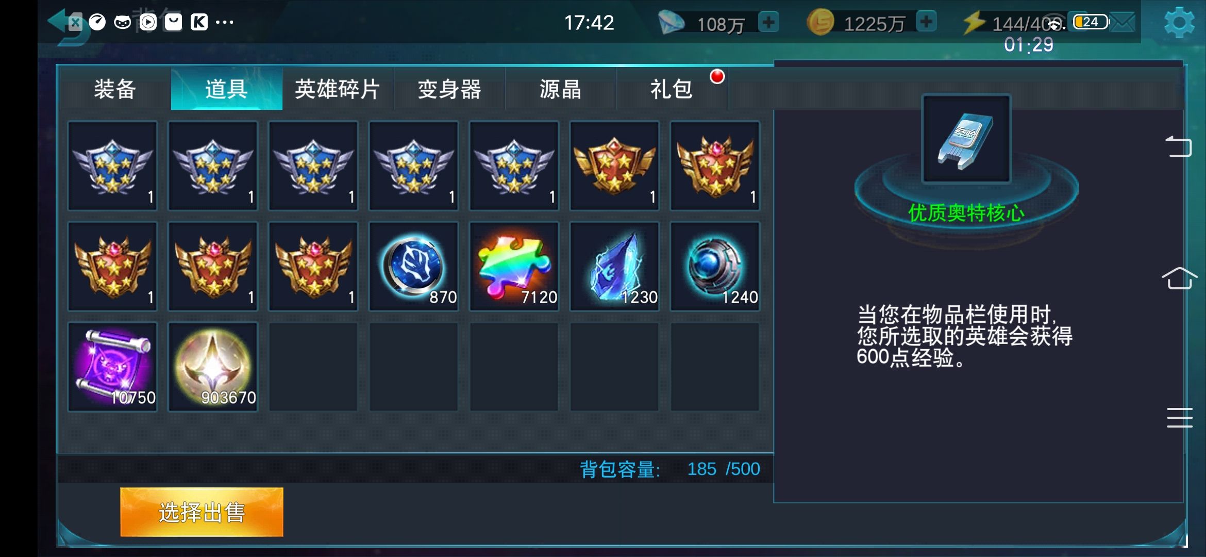
Task: Open the settings gear icon
Action: click(1179, 22)
